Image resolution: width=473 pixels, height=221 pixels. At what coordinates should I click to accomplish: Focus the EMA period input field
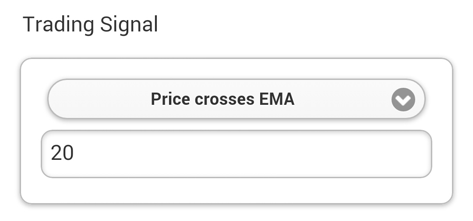pos(236,154)
